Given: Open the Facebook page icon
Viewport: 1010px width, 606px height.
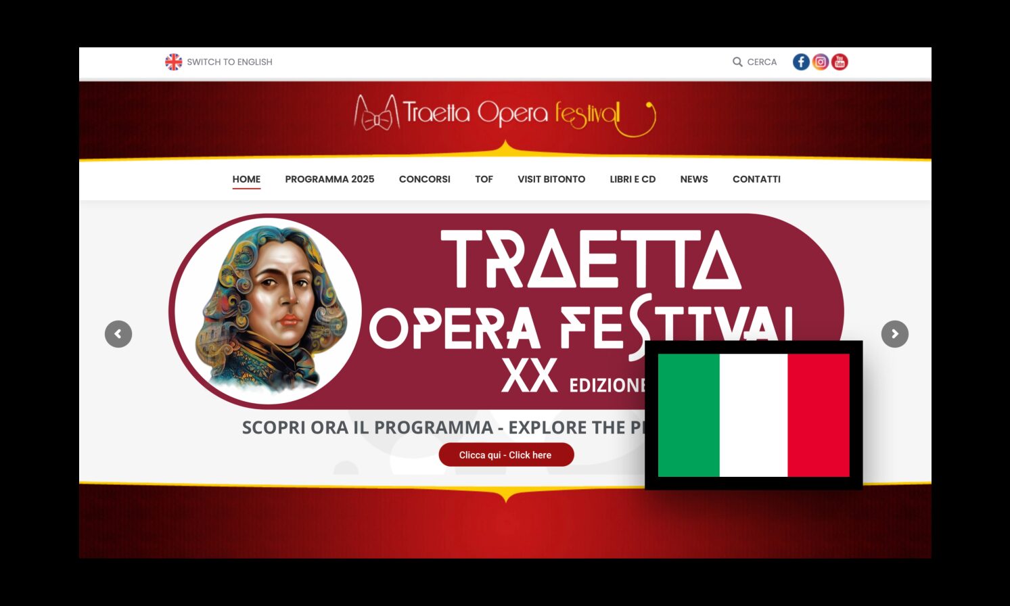Looking at the screenshot, I should [801, 62].
